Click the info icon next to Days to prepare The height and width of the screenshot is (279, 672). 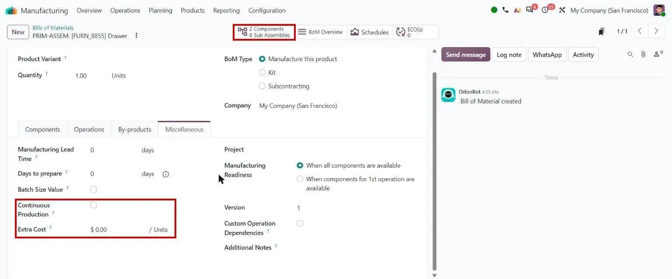(x=166, y=174)
